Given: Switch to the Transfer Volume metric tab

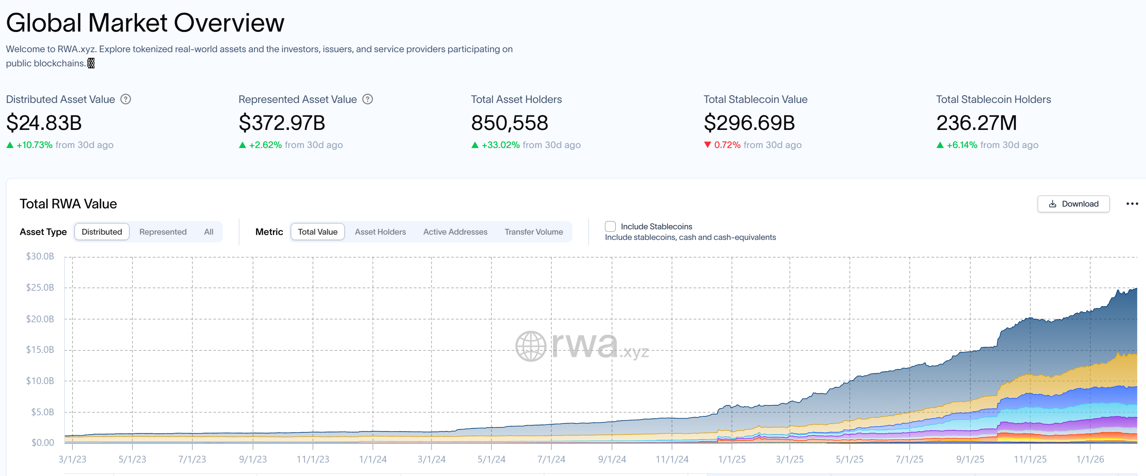Looking at the screenshot, I should [534, 231].
